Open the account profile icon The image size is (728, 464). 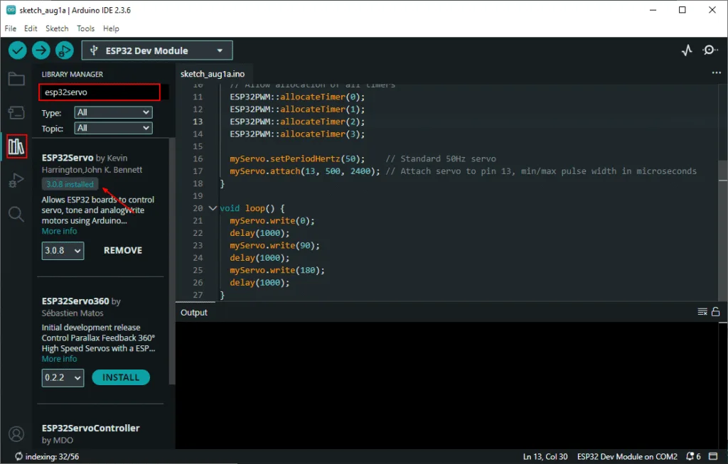click(x=16, y=434)
